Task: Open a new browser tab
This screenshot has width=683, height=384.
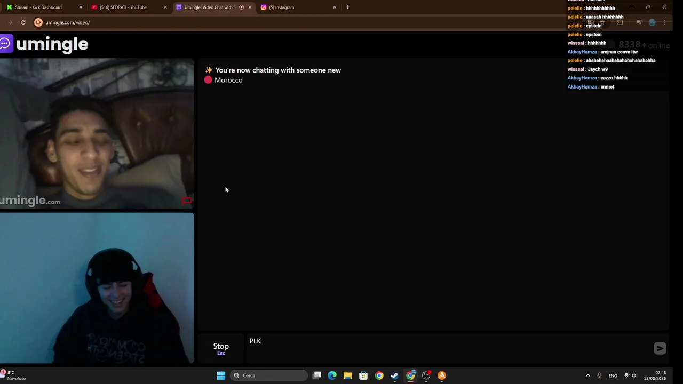Action: pos(347,7)
